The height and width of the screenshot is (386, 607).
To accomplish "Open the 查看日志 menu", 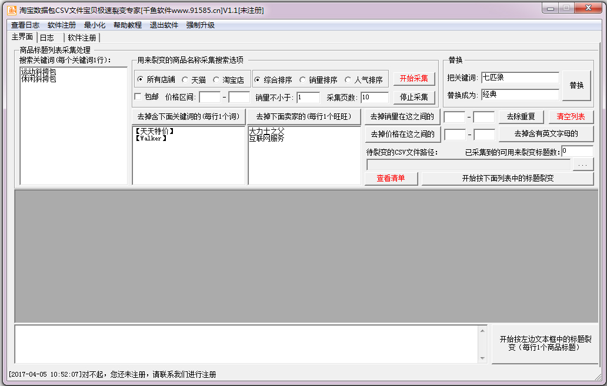I will coord(25,25).
